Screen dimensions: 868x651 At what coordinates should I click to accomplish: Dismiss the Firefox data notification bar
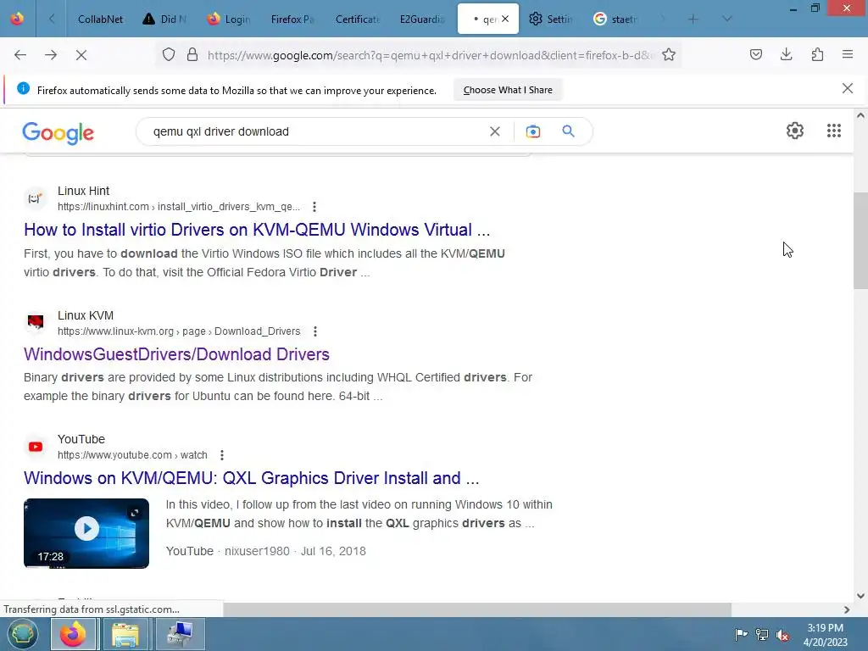tap(847, 88)
